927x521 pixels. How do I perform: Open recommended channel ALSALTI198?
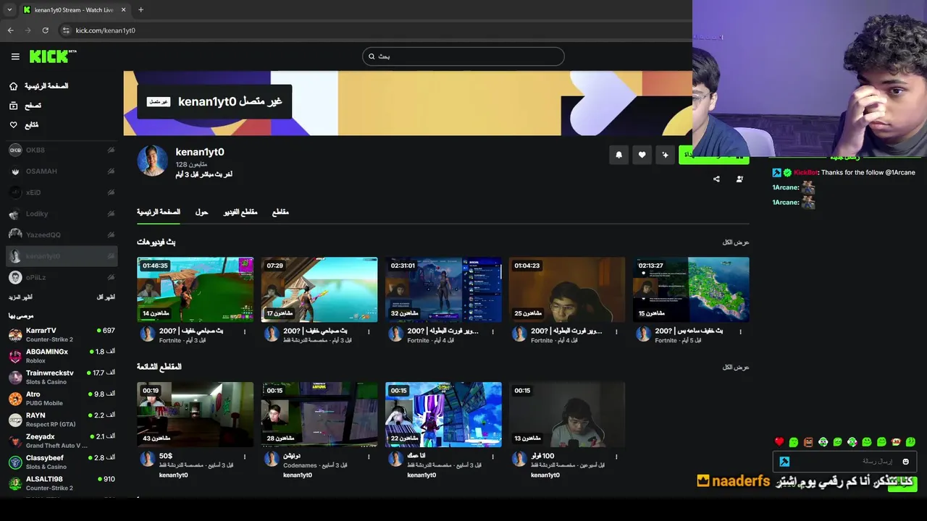coord(62,483)
